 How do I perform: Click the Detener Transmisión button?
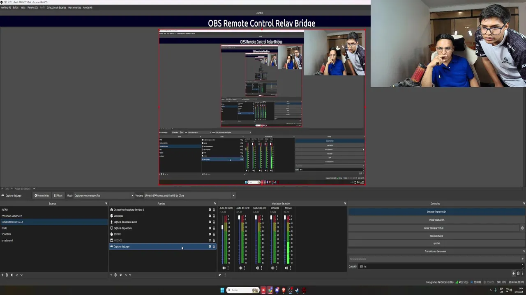(x=436, y=212)
